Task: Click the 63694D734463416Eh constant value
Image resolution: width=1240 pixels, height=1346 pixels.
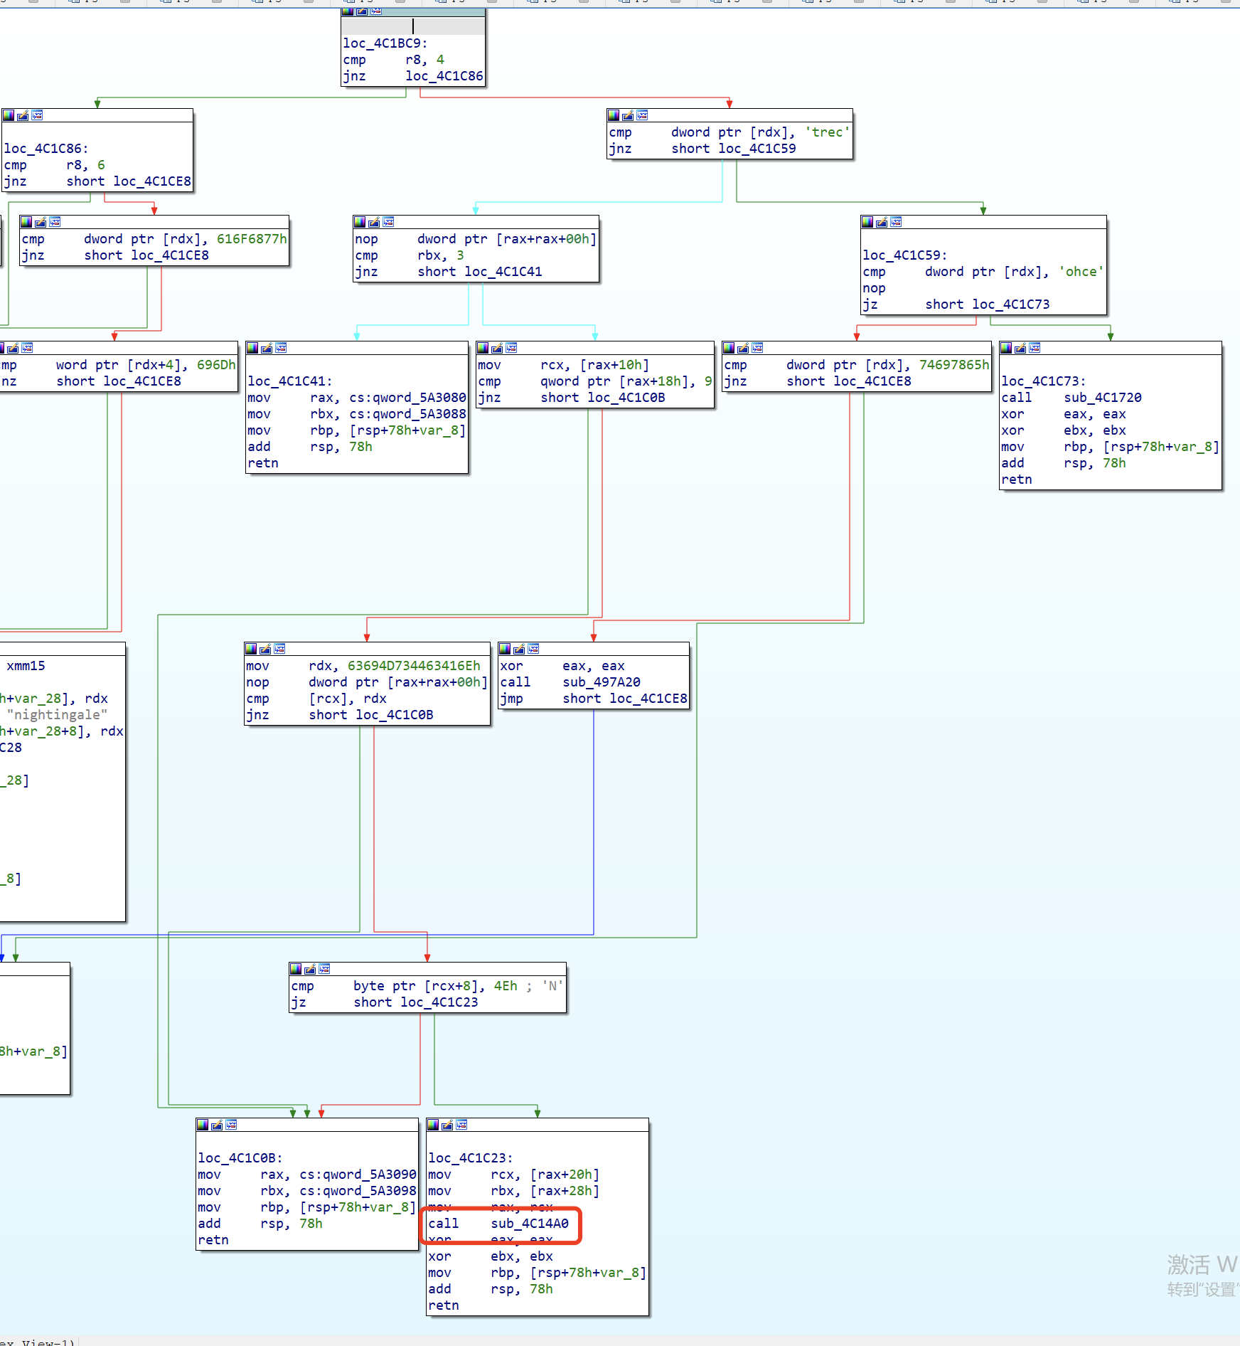Action: (414, 666)
